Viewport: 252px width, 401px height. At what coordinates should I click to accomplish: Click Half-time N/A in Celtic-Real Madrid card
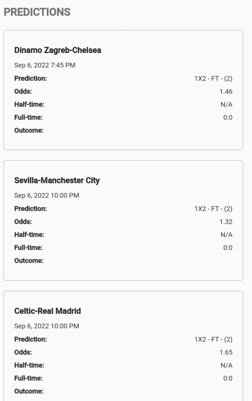coord(226,366)
